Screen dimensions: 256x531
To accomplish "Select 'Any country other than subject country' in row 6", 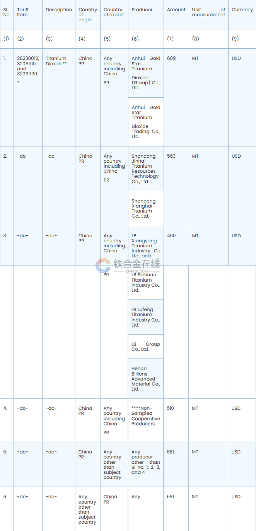I will click(87, 509).
